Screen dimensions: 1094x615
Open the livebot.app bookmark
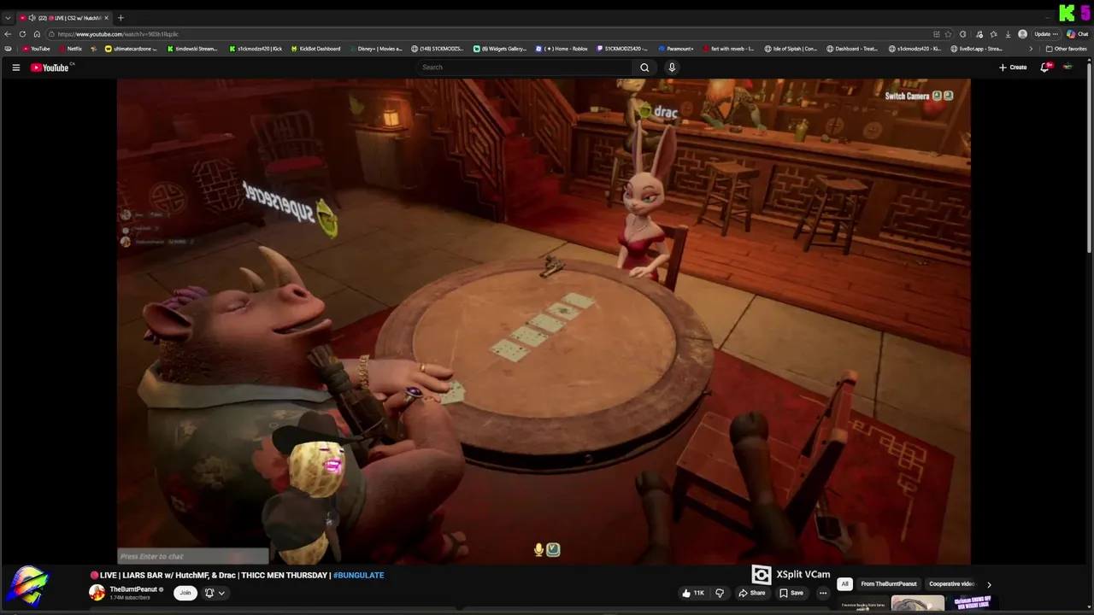click(x=976, y=49)
